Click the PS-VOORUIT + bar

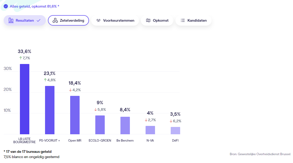click(50, 110)
